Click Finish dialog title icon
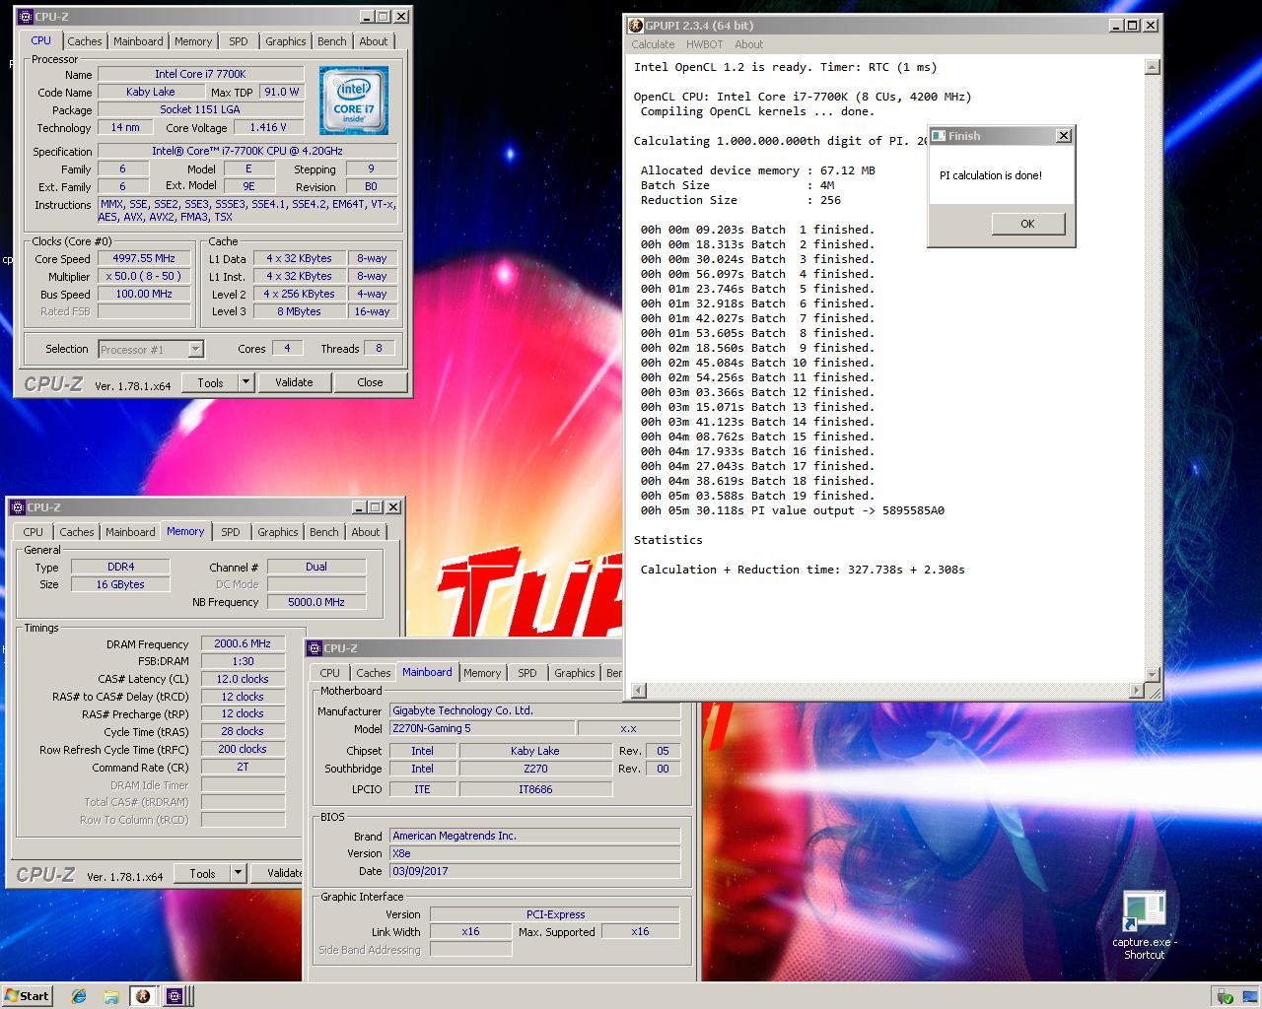The width and height of the screenshot is (1262, 1009). [939, 136]
